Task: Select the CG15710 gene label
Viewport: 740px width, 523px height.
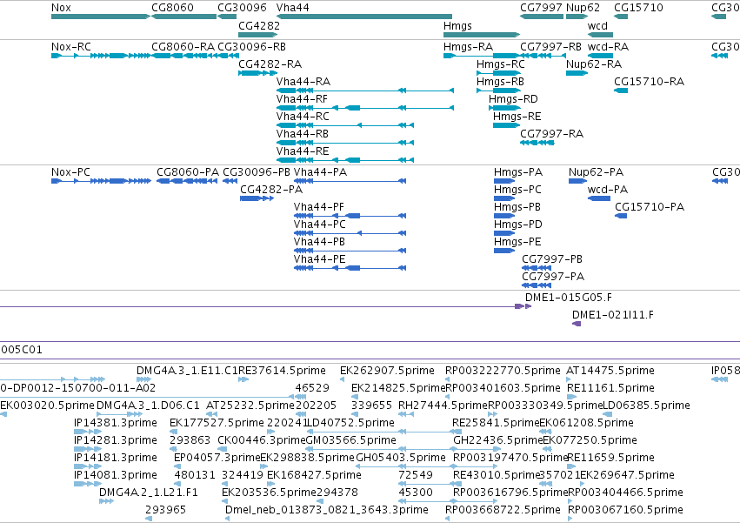Action: click(638, 8)
